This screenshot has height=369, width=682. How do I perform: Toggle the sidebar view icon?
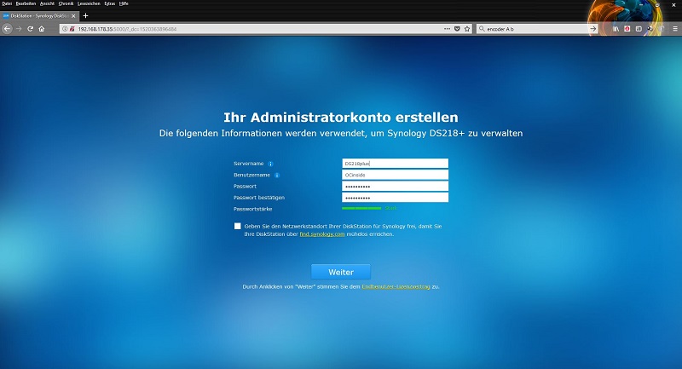(x=639, y=29)
